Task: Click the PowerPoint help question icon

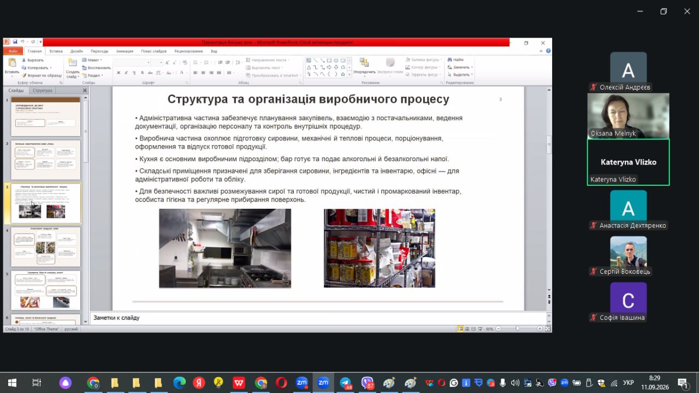Action: tap(548, 51)
